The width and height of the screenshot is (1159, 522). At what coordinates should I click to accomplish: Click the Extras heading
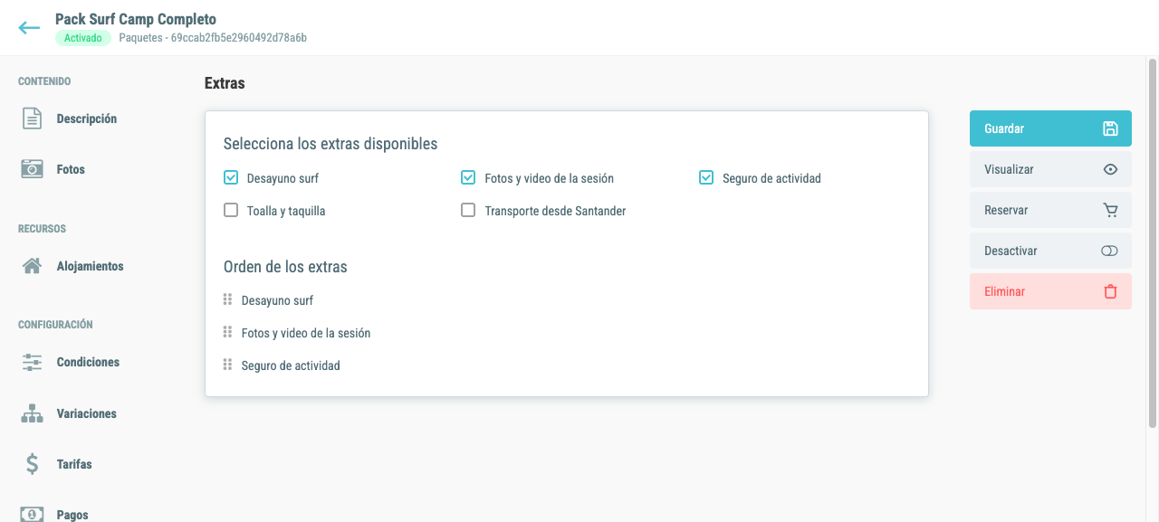click(225, 83)
